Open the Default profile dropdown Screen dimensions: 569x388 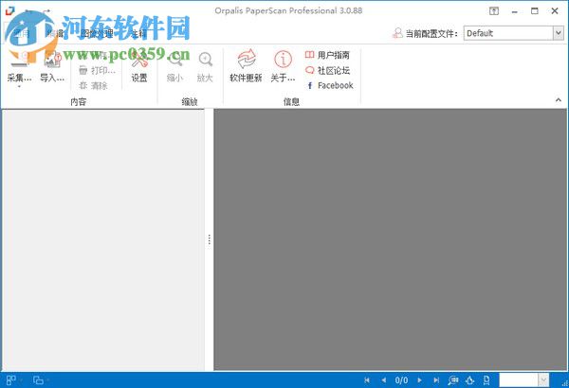point(559,33)
